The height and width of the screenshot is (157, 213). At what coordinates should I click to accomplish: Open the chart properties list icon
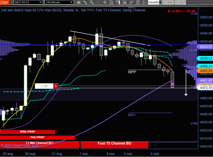click(144, 2)
